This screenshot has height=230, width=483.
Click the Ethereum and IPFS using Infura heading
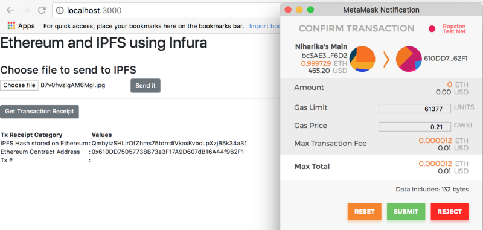click(103, 43)
